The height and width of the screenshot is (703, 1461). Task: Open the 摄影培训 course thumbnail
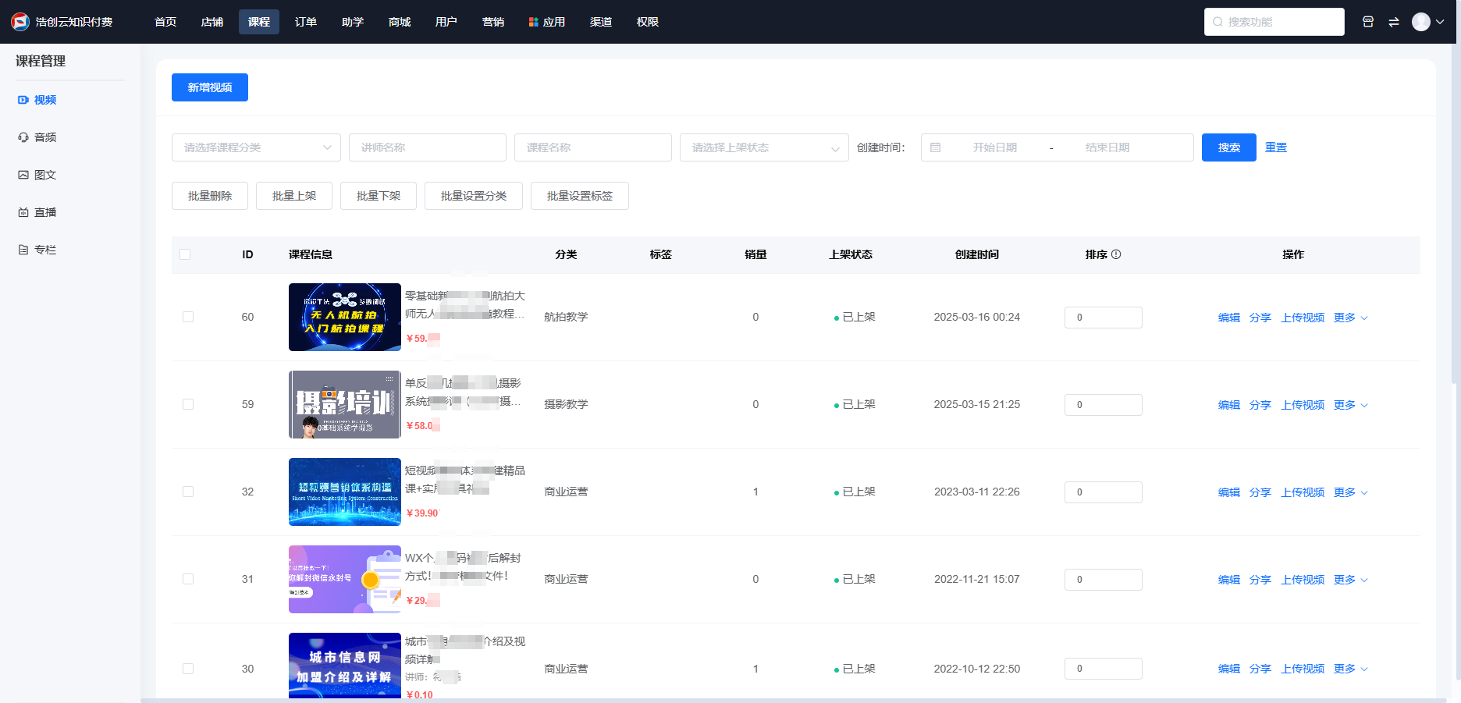(345, 404)
